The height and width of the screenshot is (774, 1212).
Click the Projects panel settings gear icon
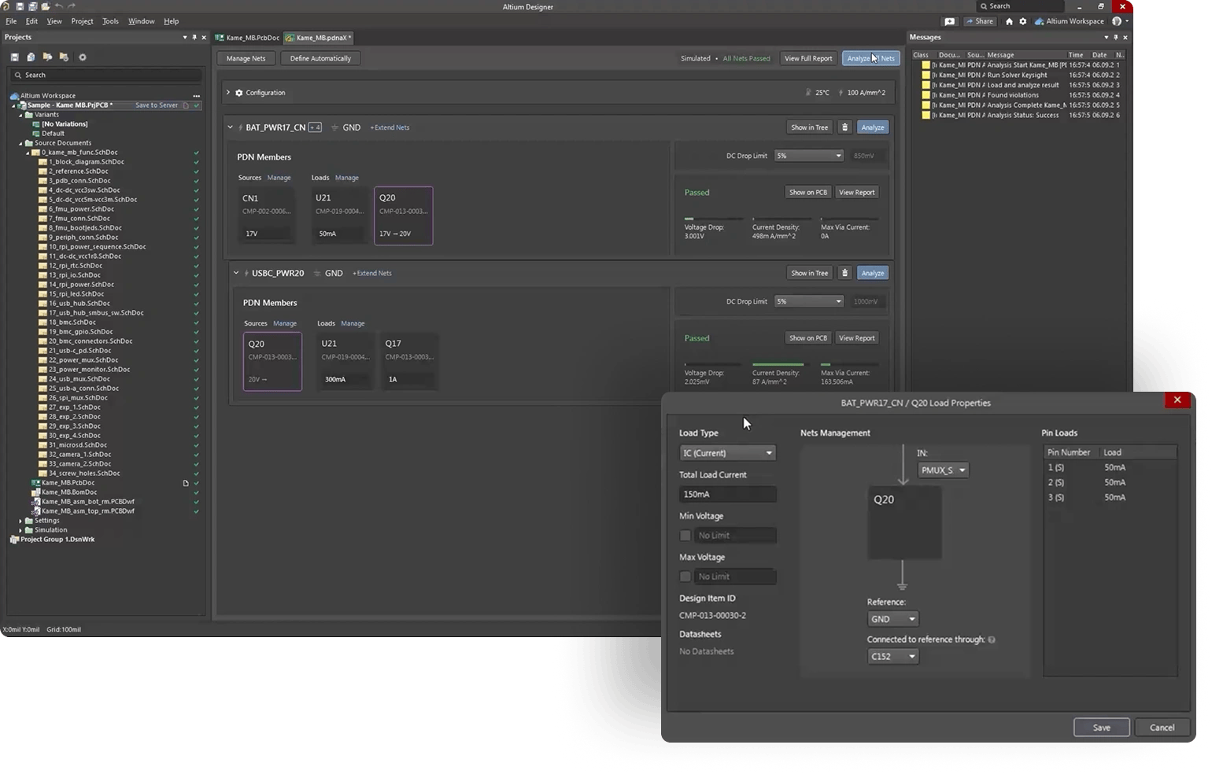[x=83, y=57]
